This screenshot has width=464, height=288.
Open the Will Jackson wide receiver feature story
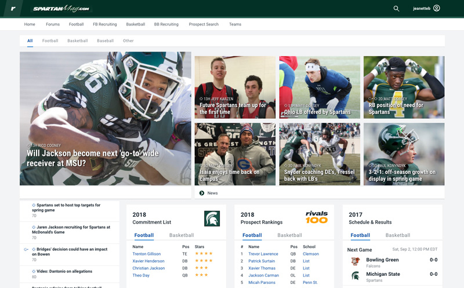(106, 119)
